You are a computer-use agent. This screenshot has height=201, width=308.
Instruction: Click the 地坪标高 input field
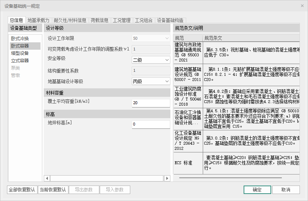[151, 124]
